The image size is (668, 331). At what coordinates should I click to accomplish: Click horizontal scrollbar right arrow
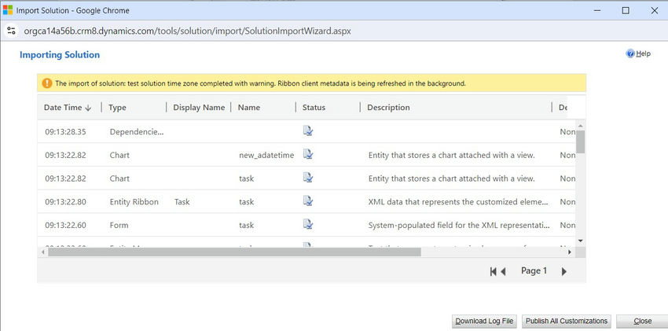tap(570, 252)
